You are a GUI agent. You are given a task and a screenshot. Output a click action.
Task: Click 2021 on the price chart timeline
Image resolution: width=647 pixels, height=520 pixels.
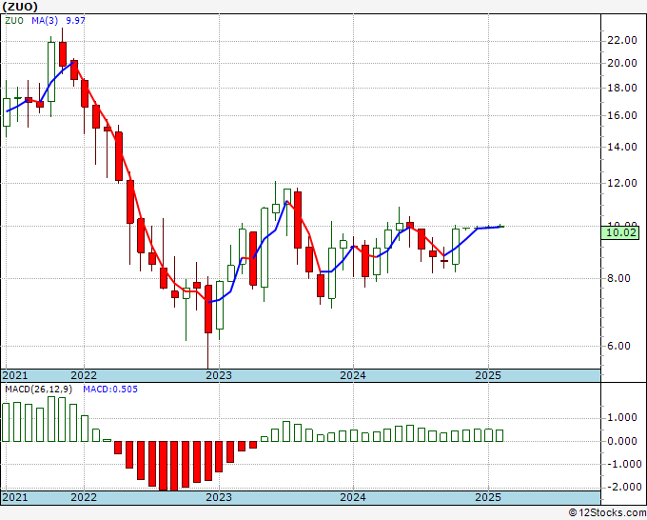pyautogui.click(x=15, y=375)
